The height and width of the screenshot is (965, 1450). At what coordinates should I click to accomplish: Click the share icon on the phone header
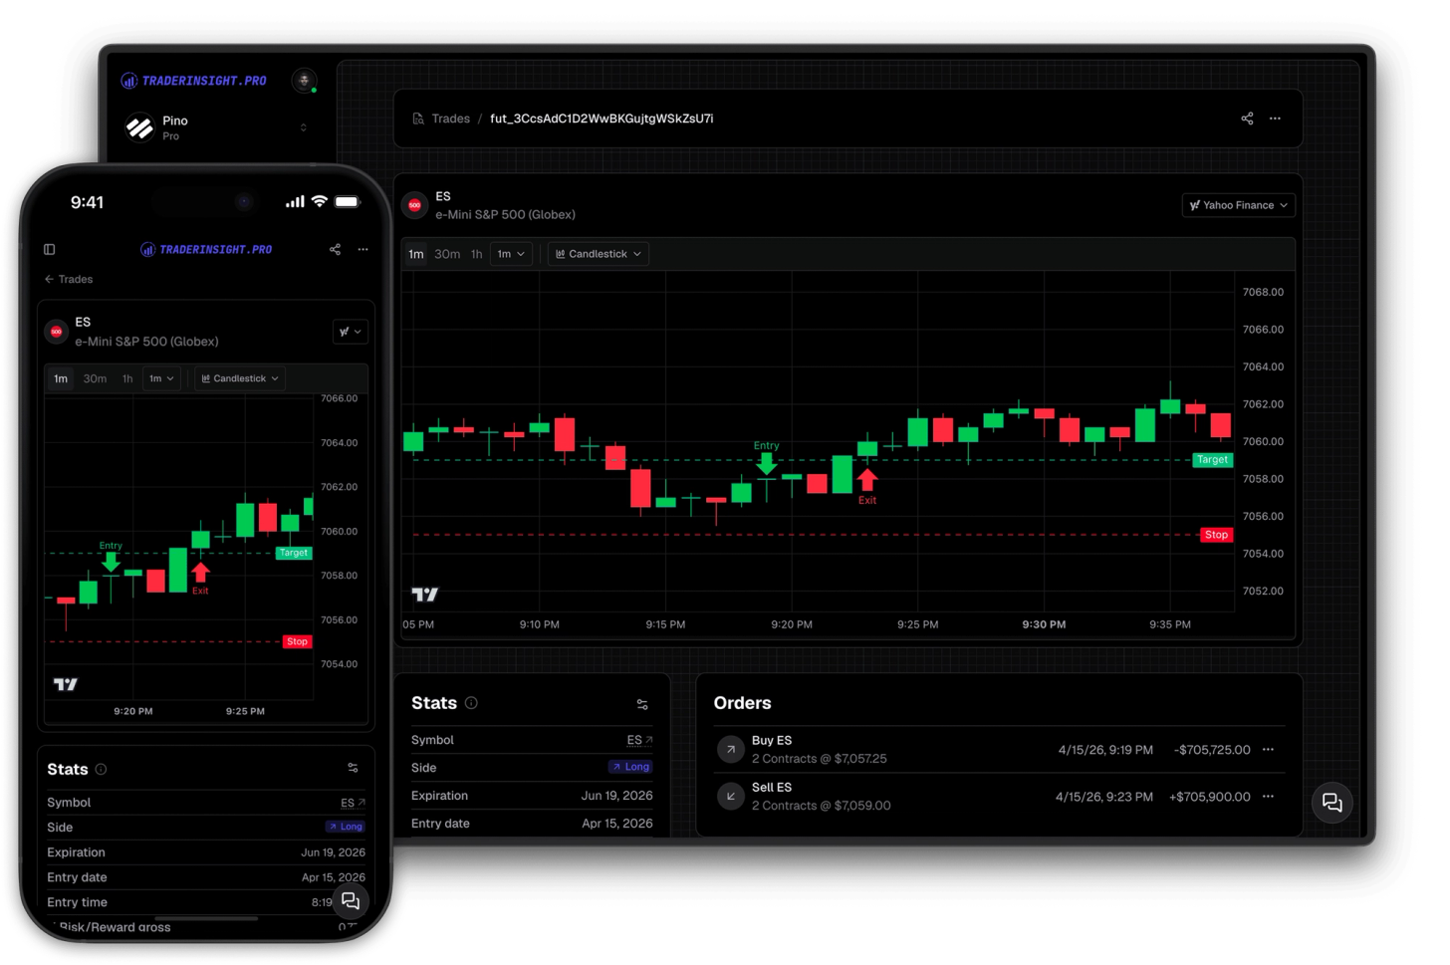(335, 250)
